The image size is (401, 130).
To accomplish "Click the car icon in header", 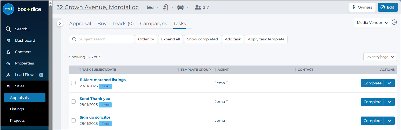I will point(181,7).
